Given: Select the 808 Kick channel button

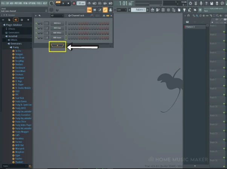Looking at the screenshot, I should (57, 23).
